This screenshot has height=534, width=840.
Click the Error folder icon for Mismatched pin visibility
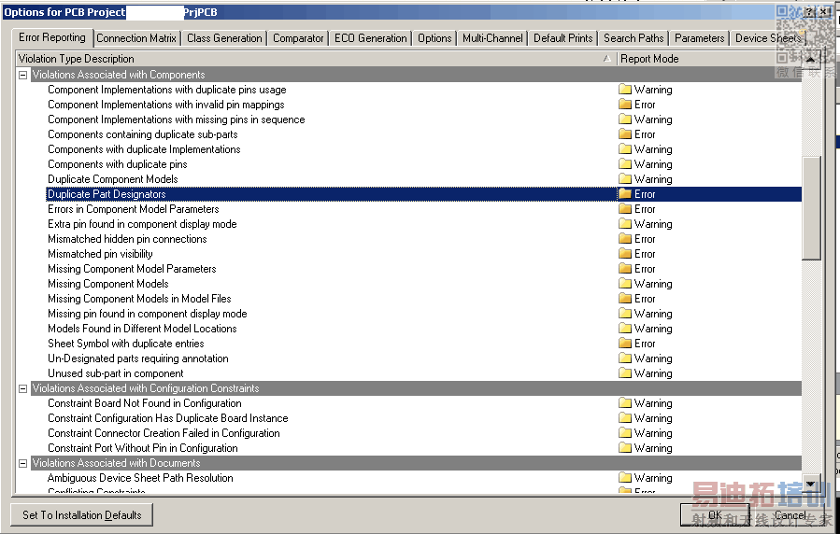[625, 254]
